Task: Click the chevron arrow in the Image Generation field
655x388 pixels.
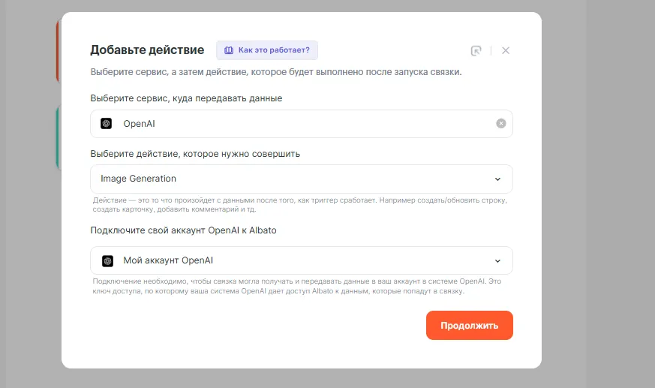Action: point(497,179)
